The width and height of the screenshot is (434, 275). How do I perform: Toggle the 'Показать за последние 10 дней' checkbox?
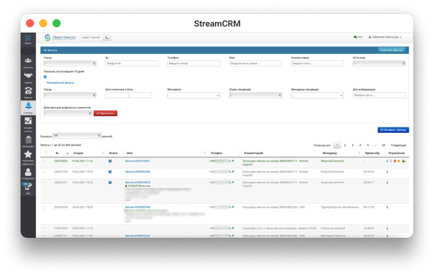click(x=45, y=76)
